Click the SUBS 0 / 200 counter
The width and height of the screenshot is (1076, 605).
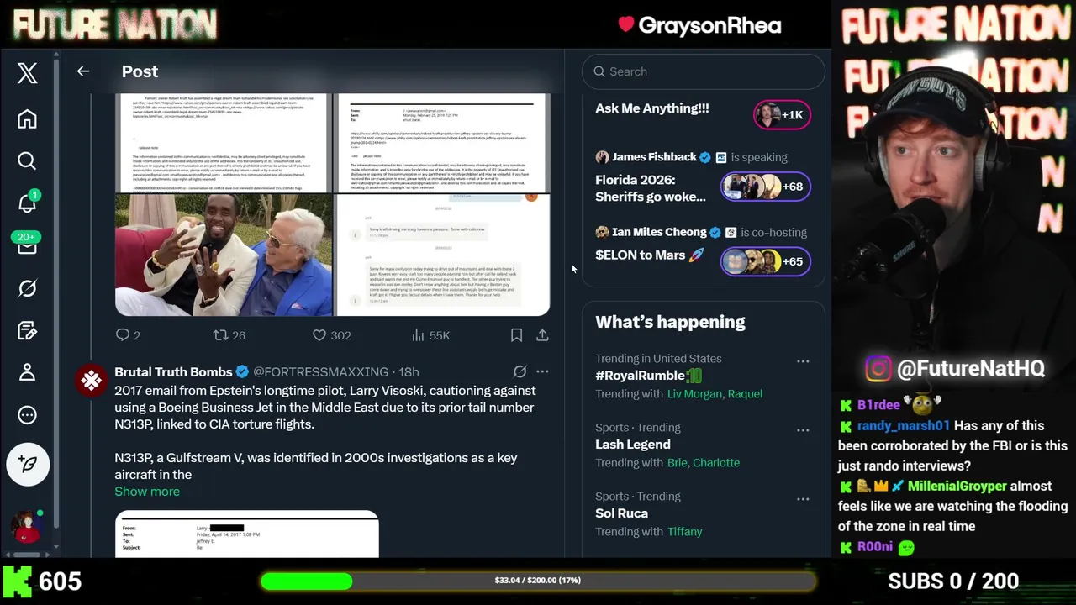pyautogui.click(x=953, y=581)
